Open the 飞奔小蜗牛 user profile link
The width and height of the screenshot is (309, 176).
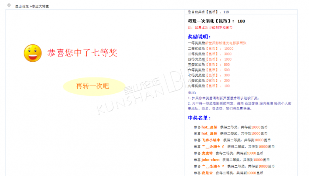tap(211, 140)
